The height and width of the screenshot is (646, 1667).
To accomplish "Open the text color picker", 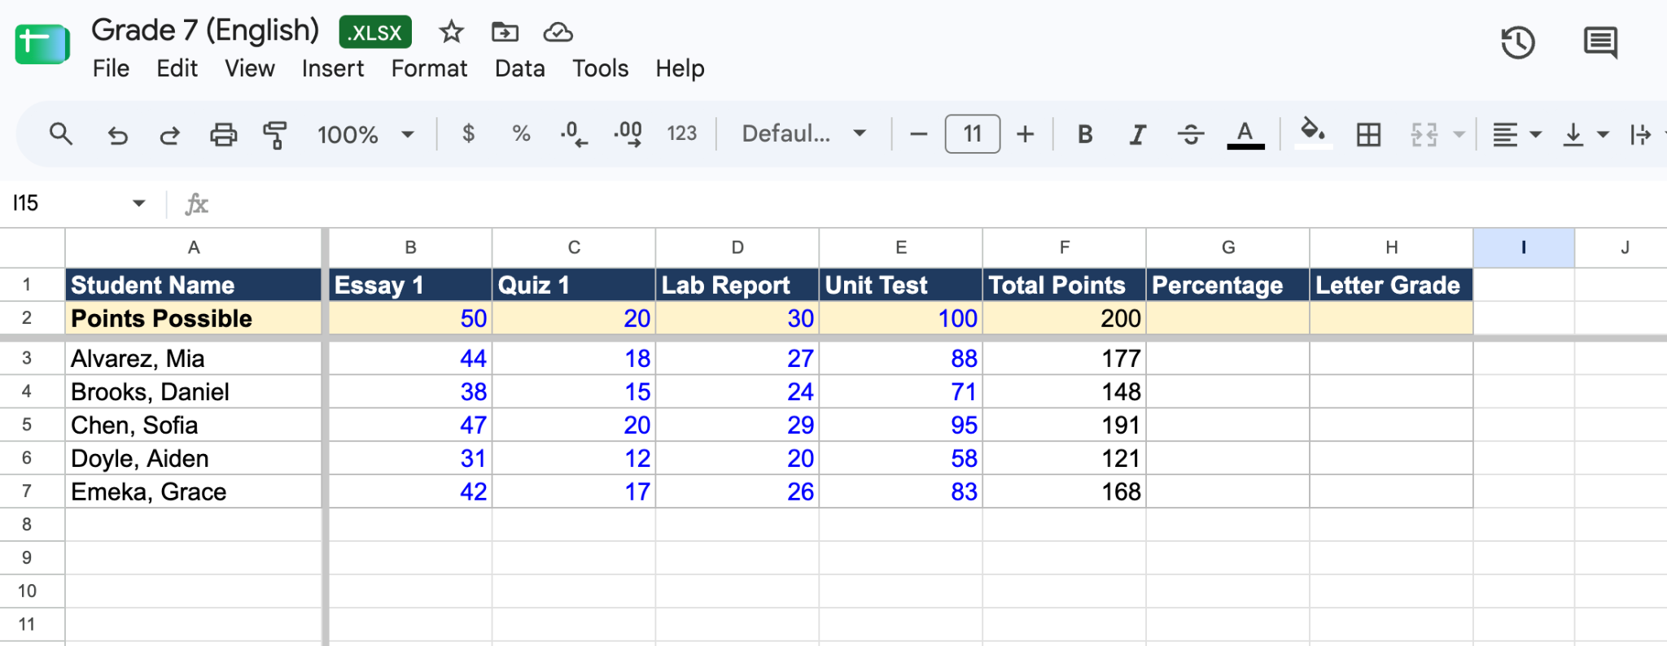I will click(x=1245, y=134).
